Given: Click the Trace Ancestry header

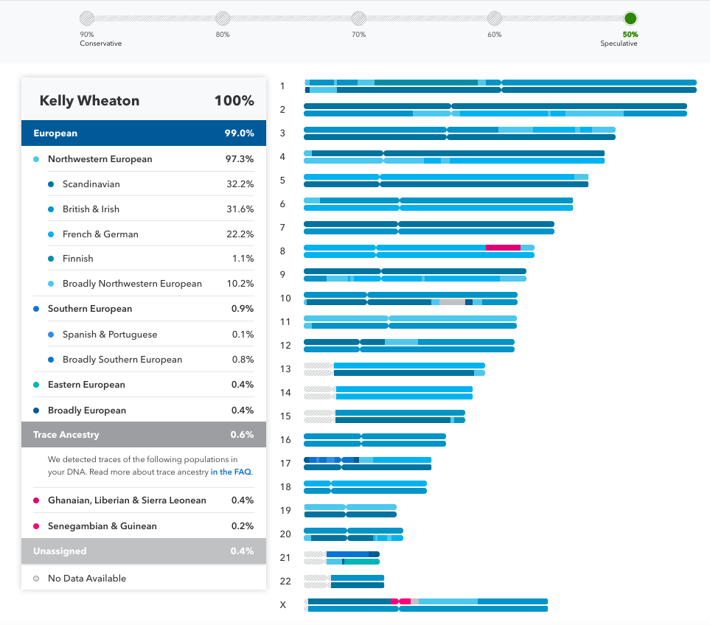Looking at the screenshot, I should [143, 435].
